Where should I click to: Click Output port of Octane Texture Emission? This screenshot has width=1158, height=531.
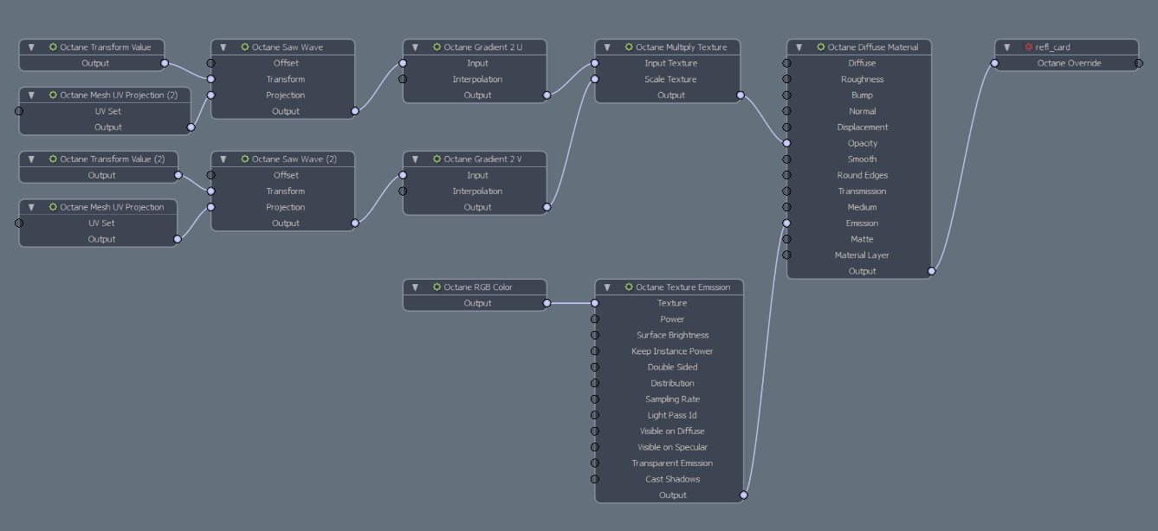point(744,495)
